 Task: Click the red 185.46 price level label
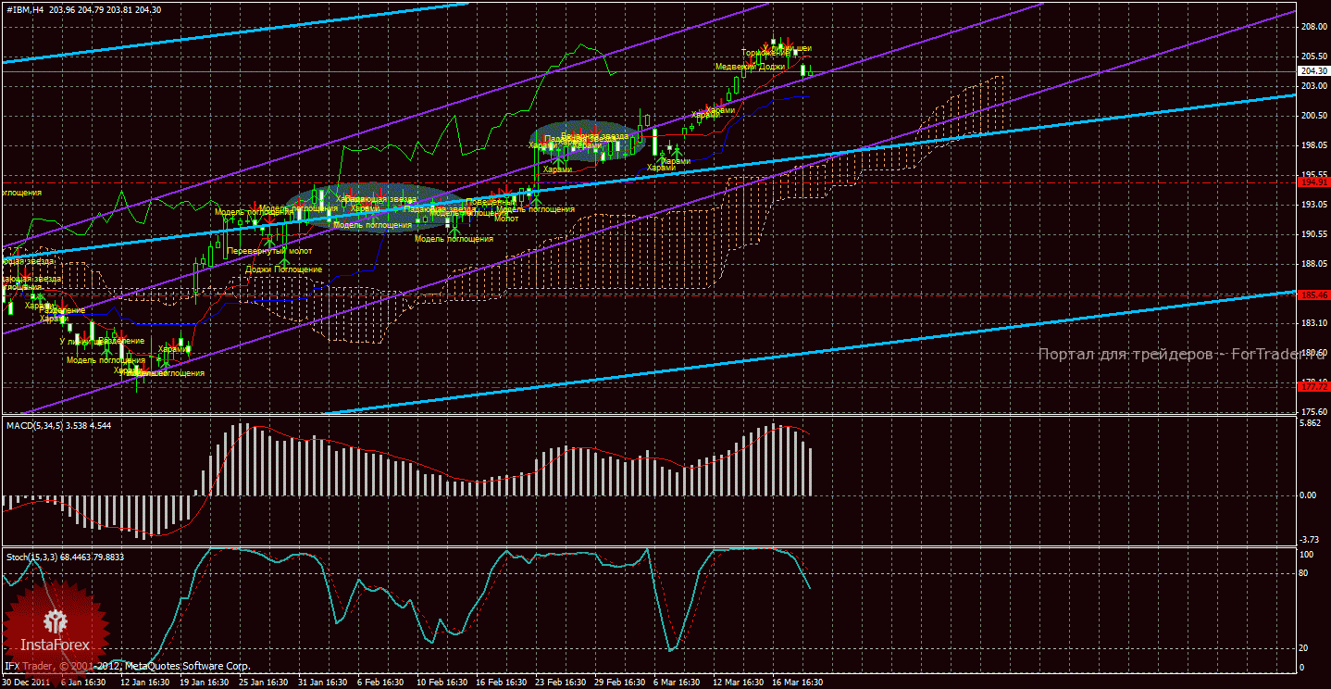tap(1313, 294)
